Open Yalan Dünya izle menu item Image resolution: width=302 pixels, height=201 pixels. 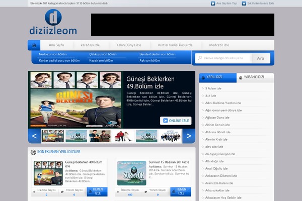tap(128, 45)
